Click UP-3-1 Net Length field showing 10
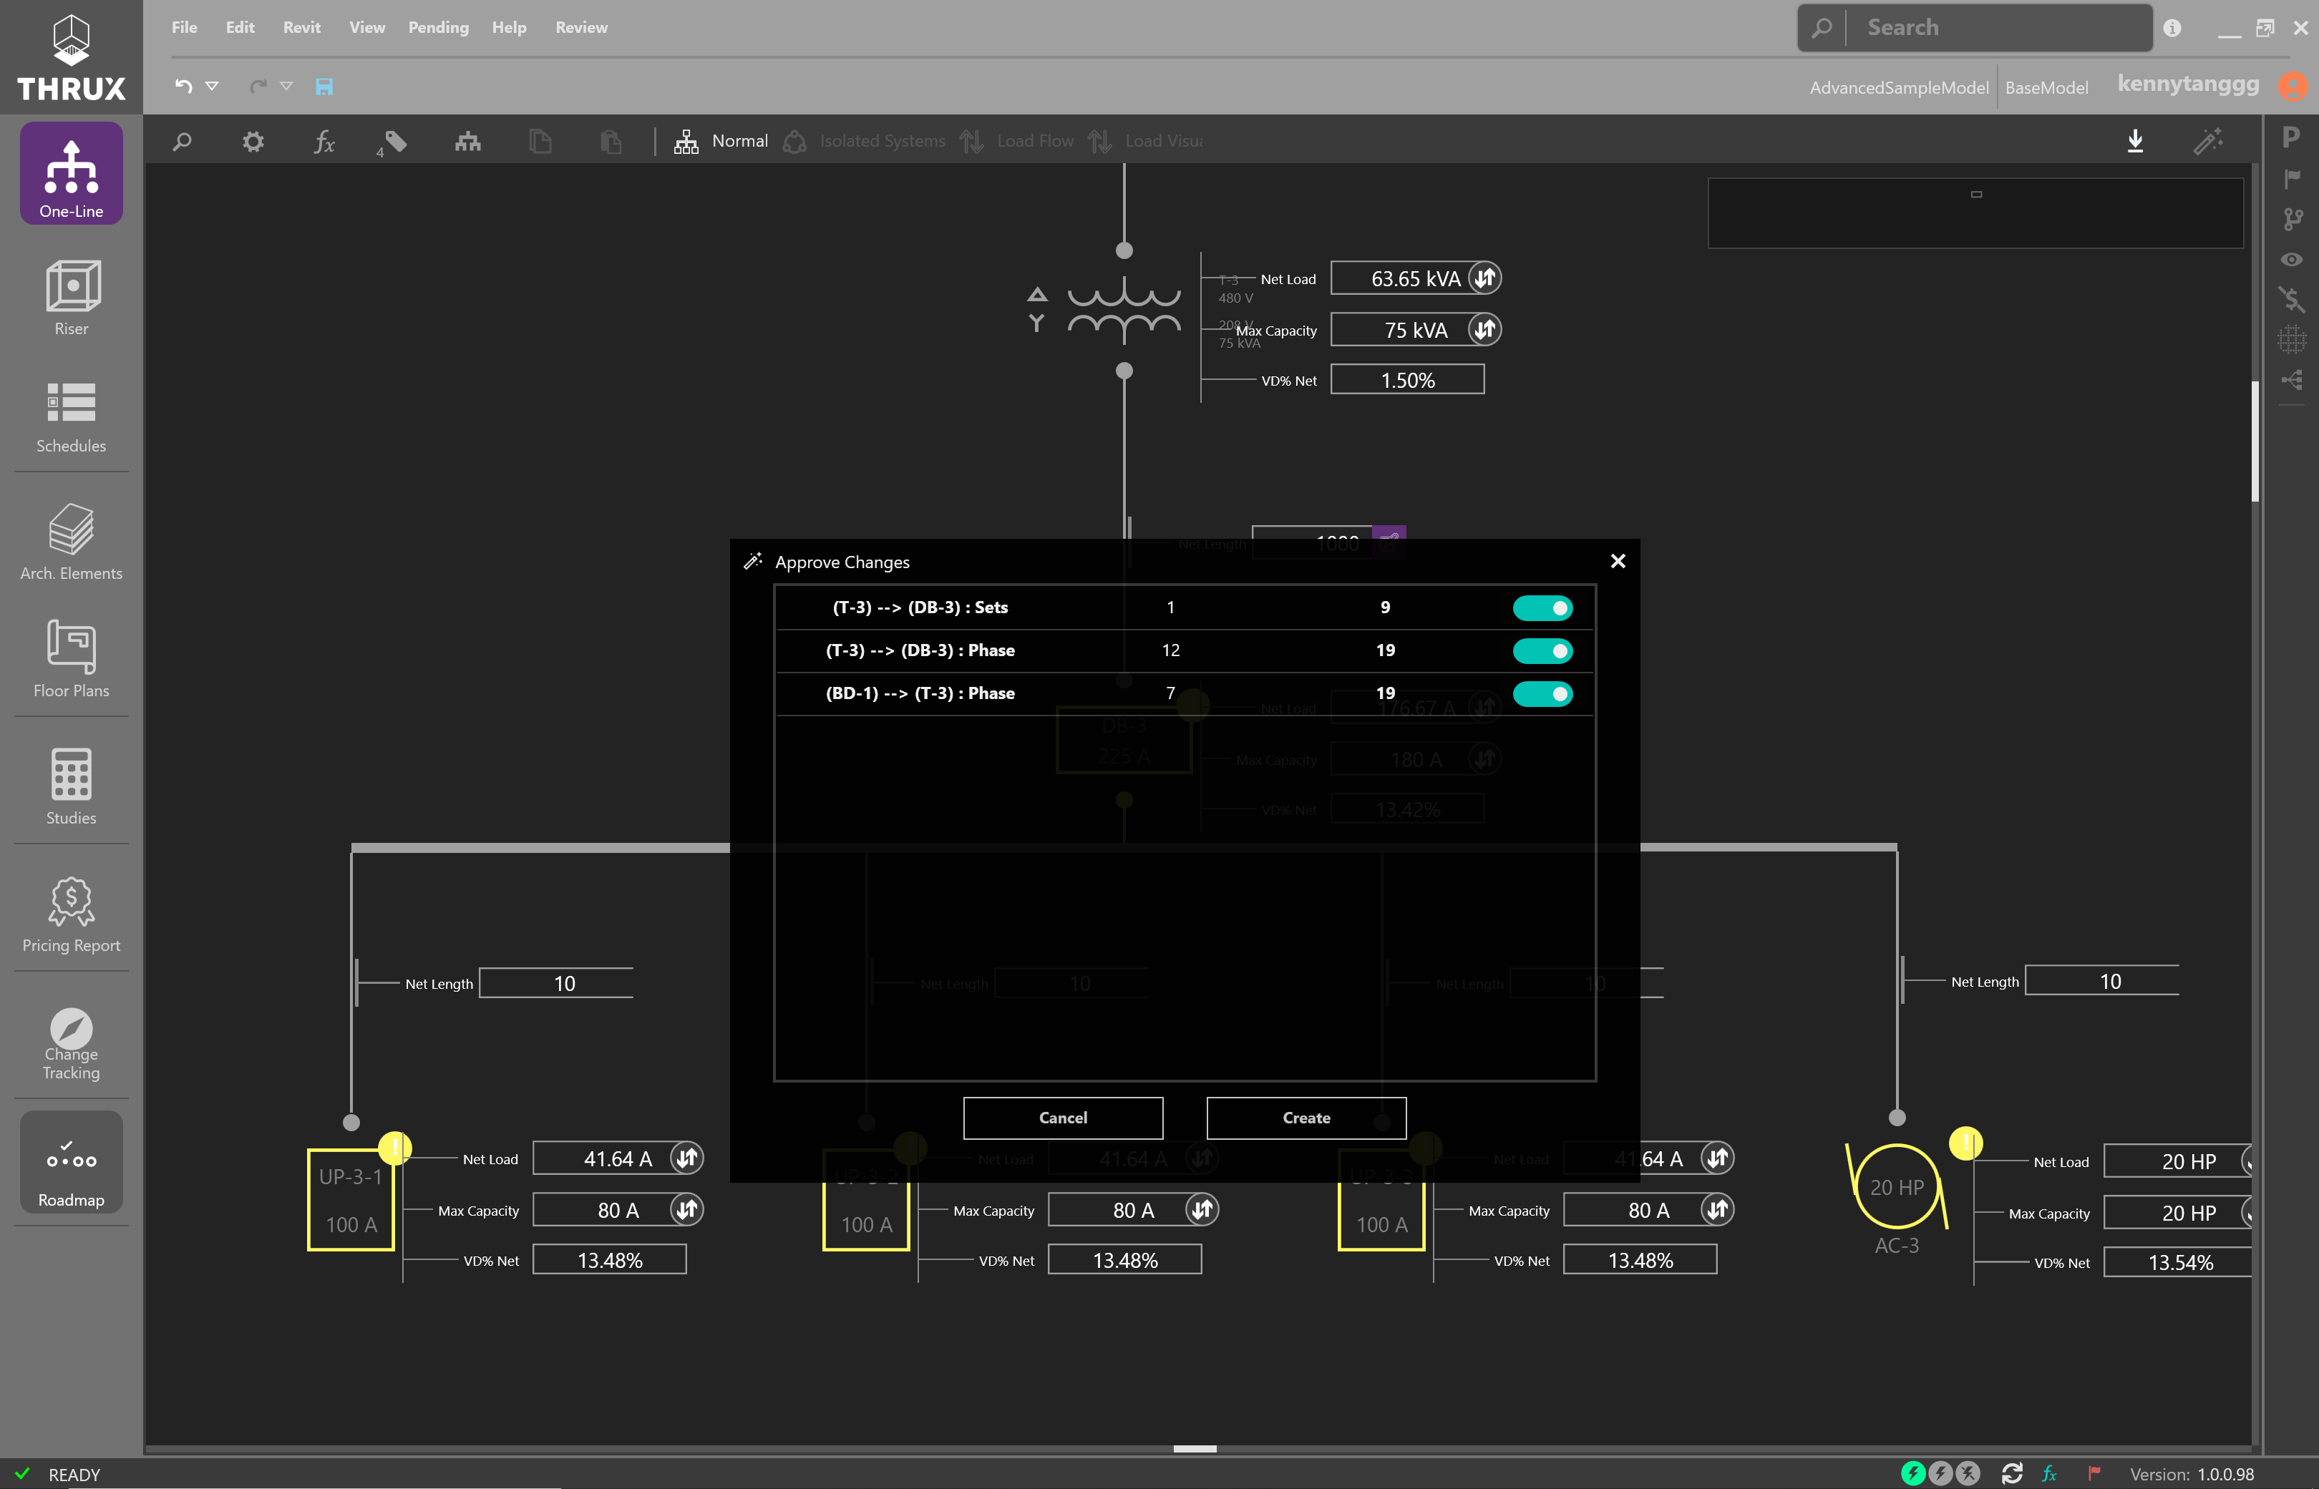The width and height of the screenshot is (2319, 1489). [x=556, y=983]
